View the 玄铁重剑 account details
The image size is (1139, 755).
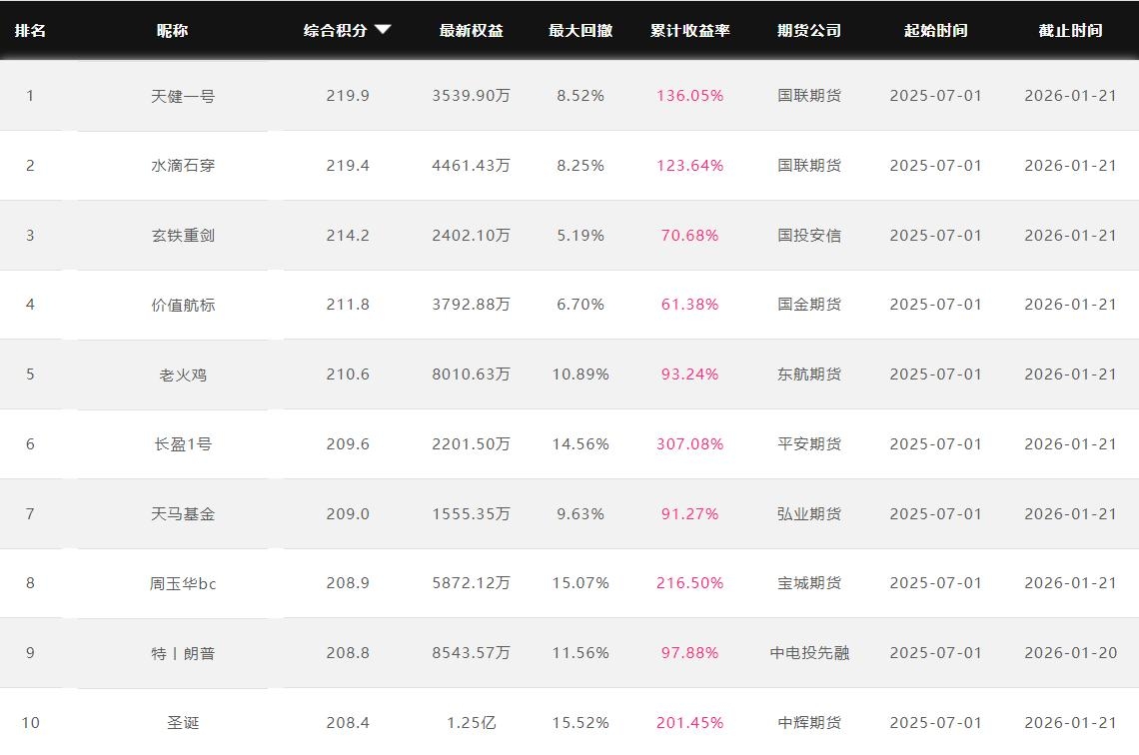(x=183, y=236)
